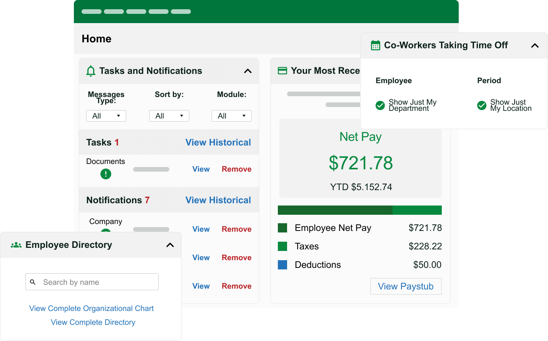Toggle Show Just My Department filter
Screen dimensions: 548x341
point(380,105)
